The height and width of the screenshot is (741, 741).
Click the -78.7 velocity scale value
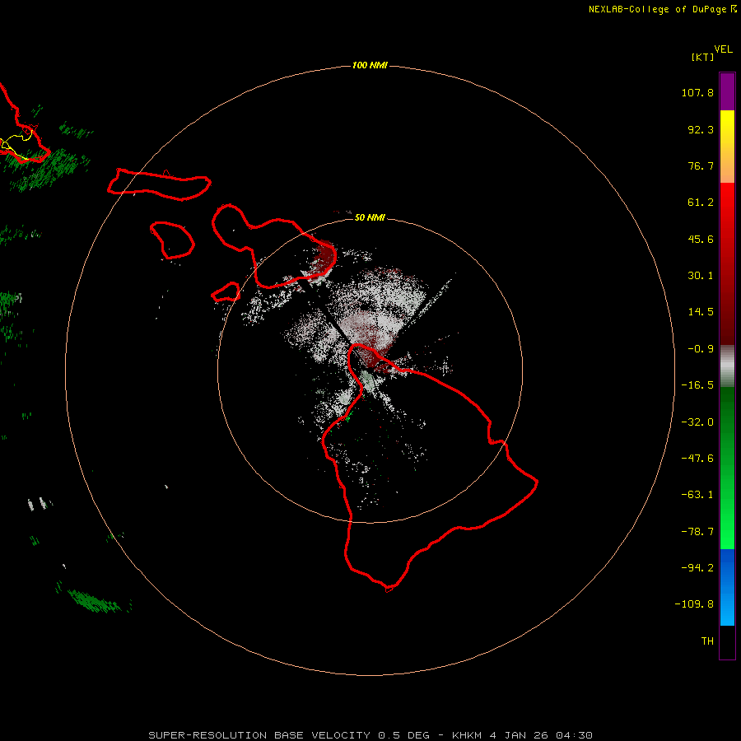point(697,532)
